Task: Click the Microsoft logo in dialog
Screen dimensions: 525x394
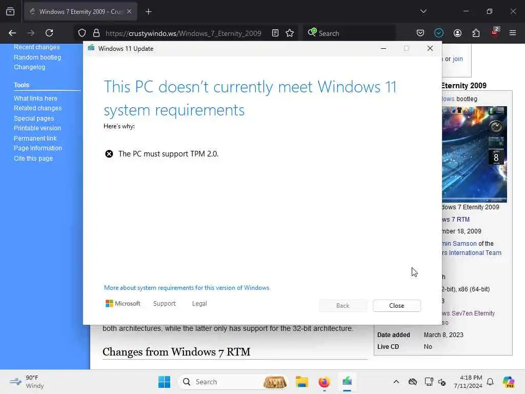Action: coord(123,304)
